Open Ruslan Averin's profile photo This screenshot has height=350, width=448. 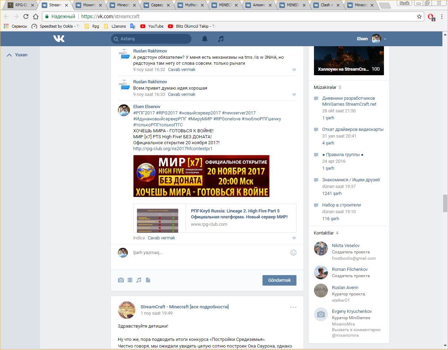point(321,290)
